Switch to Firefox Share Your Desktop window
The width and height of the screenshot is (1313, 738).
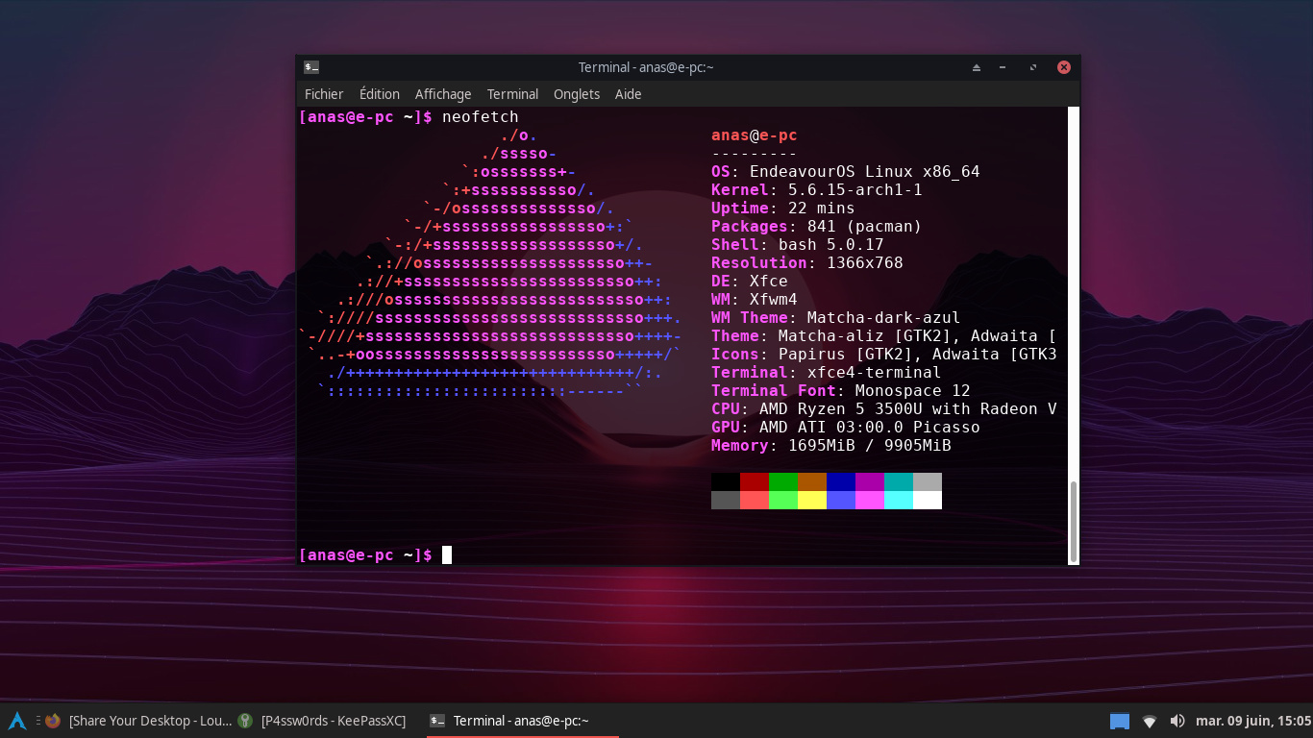click(x=138, y=721)
